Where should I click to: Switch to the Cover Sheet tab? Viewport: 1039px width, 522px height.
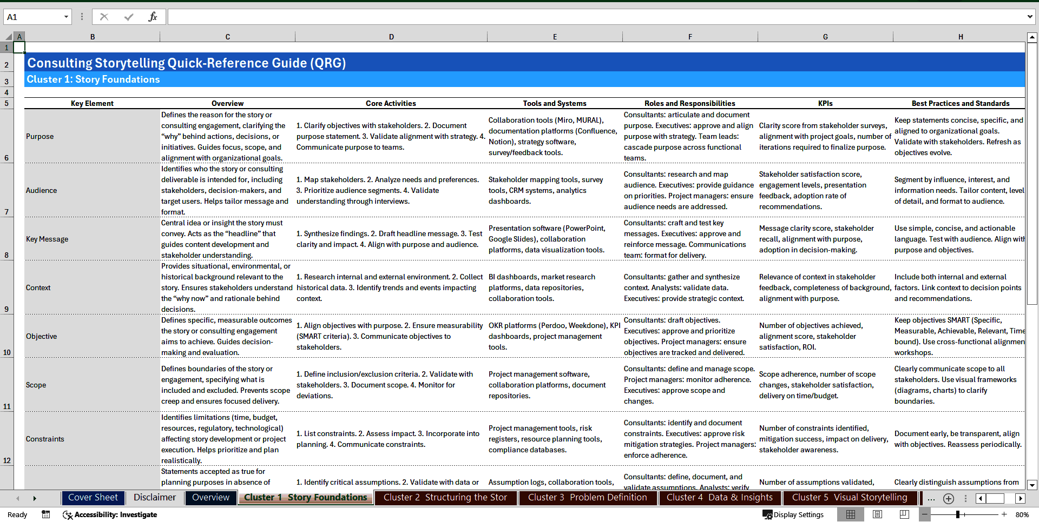pyautogui.click(x=93, y=498)
